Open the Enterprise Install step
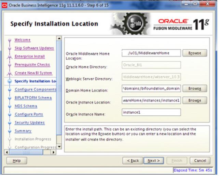This screenshot has height=176, width=219. pos(30,57)
